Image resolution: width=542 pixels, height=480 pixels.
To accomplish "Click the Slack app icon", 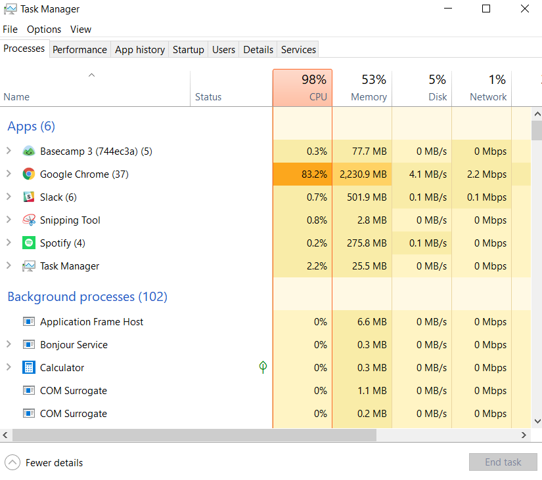I will (29, 197).
